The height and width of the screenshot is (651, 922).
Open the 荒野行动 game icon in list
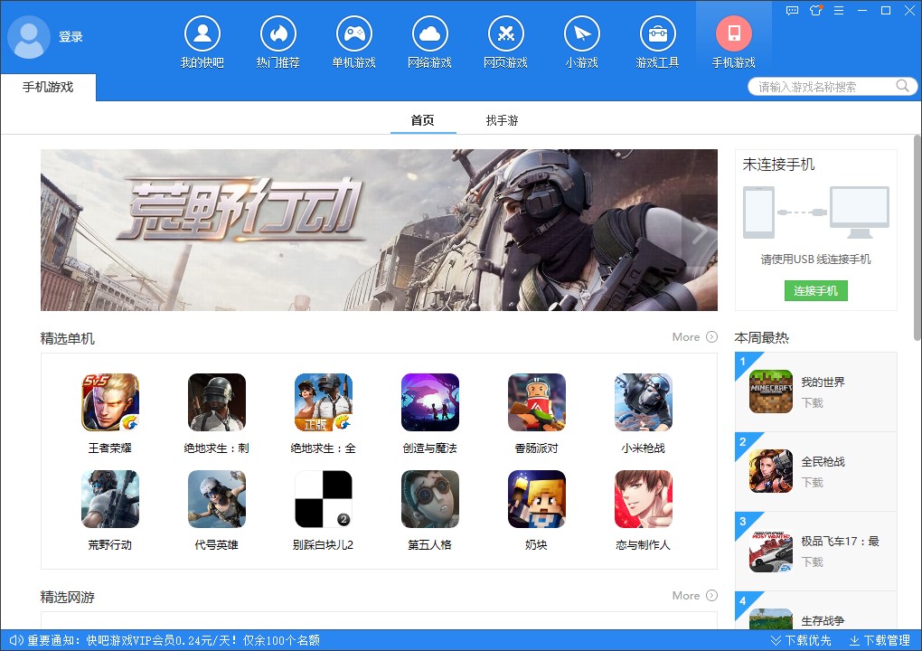click(110, 499)
